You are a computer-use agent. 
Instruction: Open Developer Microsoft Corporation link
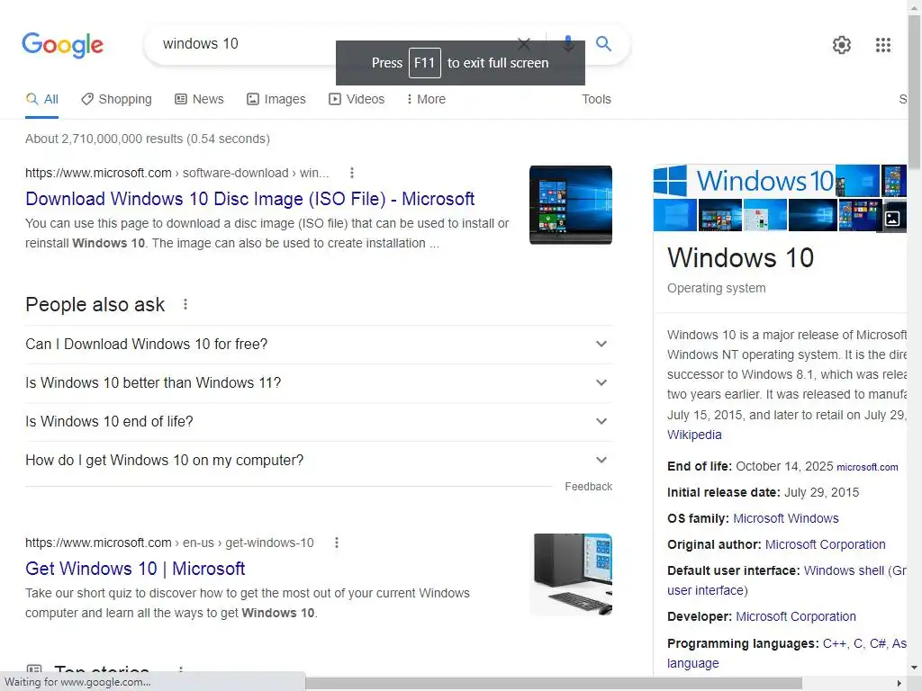pyautogui.click(x=796, y=617)
